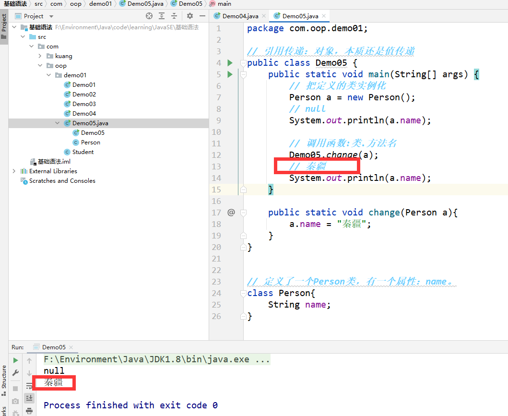
Task: Toggle scroll to end icon in Run panel
Action: click(29, 398)
